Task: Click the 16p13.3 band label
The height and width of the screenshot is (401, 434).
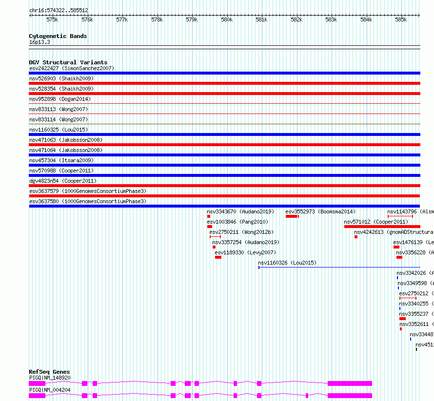Action: pos(39,42)
